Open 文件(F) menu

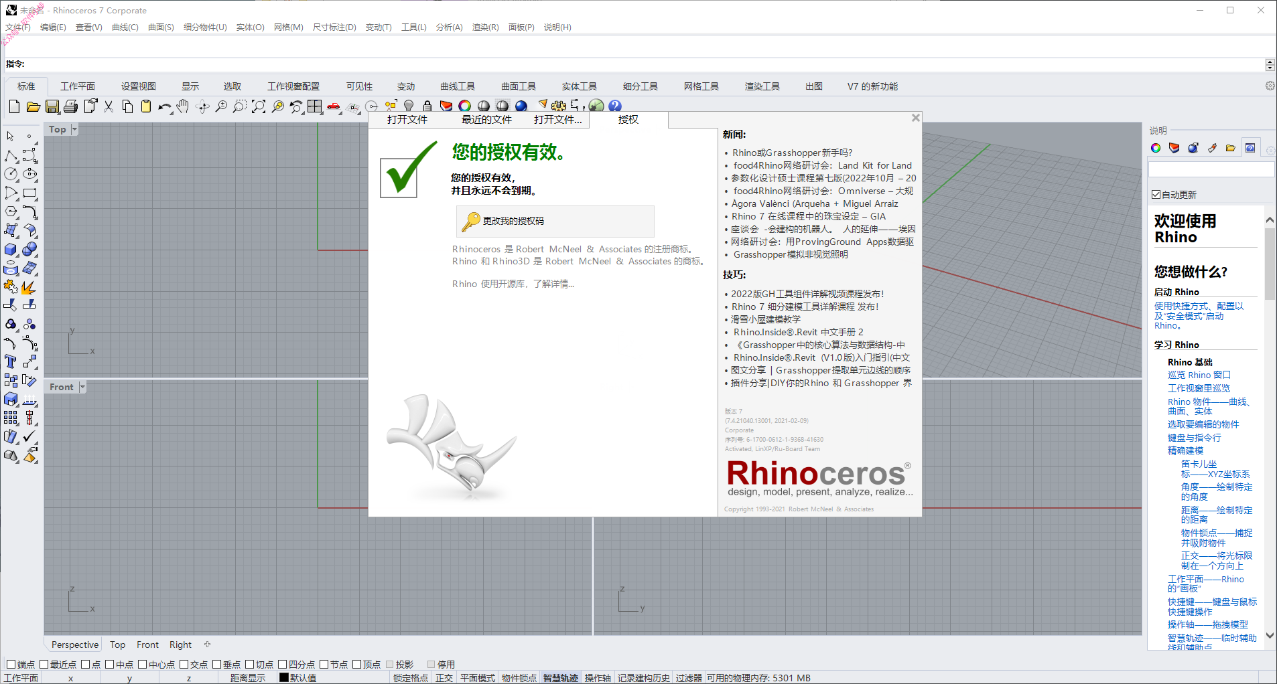(18, 27)
